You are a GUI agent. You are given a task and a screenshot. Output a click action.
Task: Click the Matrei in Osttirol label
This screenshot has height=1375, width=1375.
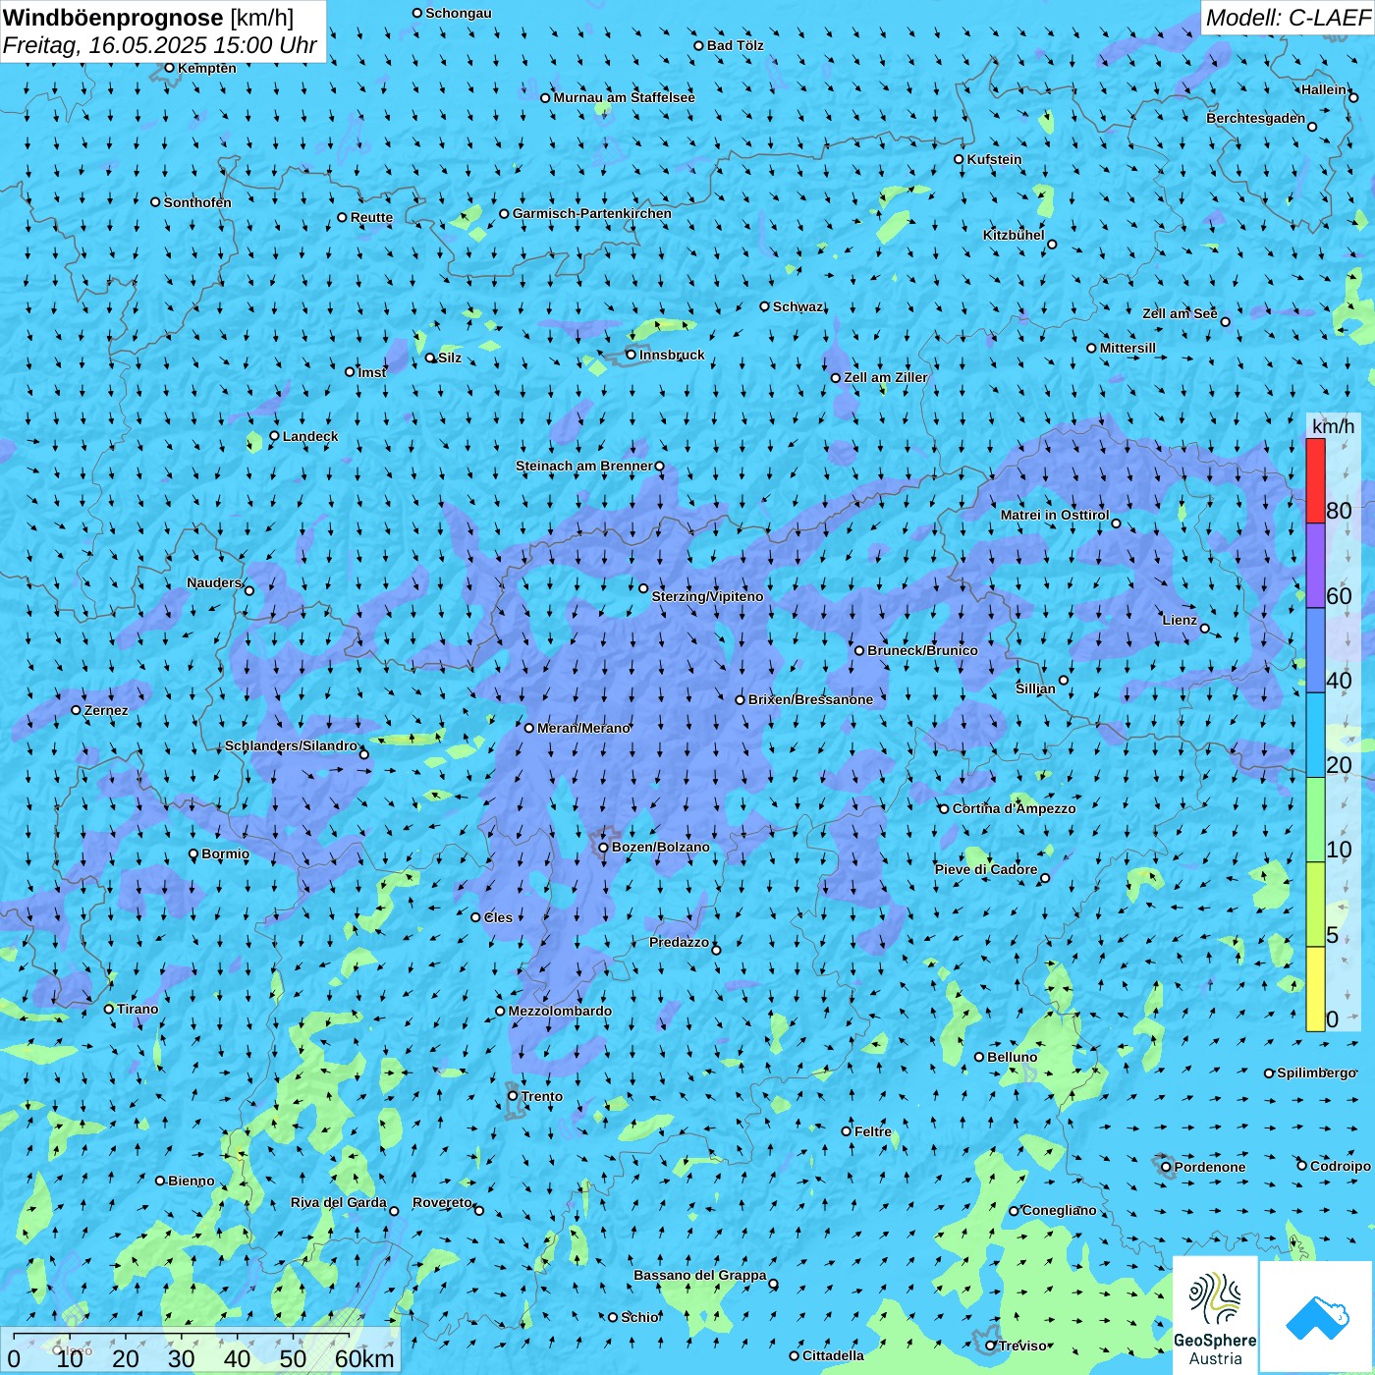coord(1055,515)
